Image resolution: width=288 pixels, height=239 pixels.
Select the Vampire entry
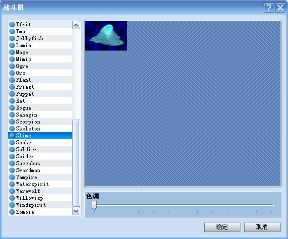(x=40, y=178)
